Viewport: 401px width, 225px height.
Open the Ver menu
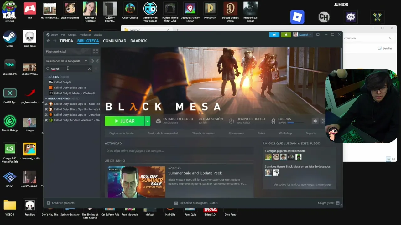[x=63, y=35]
